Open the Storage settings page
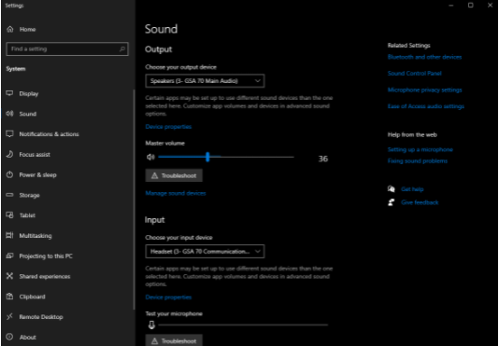 [29, 195]
